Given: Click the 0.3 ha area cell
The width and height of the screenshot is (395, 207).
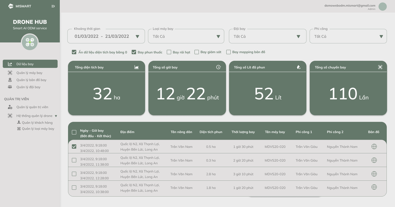Looking at the screenshot, I should coord(211,160).
